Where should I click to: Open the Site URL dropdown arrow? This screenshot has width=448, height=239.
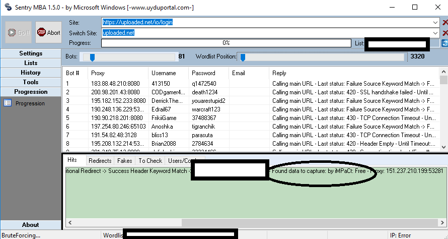(435, 22)
